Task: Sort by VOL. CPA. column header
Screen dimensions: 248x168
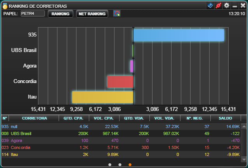Action: [x=104, y=118]
